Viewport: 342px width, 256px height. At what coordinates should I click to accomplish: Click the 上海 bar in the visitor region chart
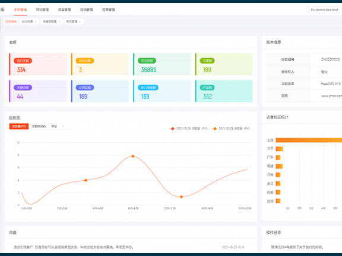point(309,140)
